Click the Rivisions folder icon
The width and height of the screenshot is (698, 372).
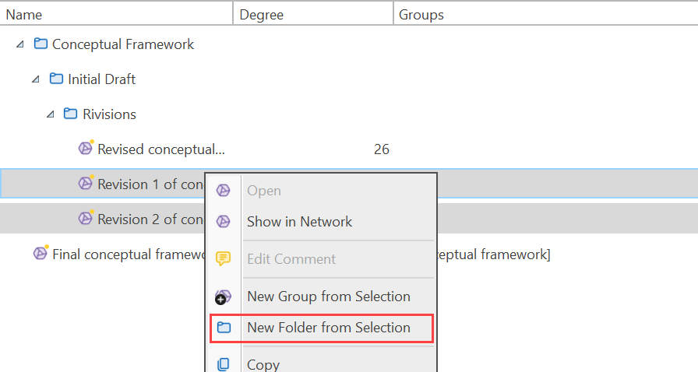pos(71,114)
